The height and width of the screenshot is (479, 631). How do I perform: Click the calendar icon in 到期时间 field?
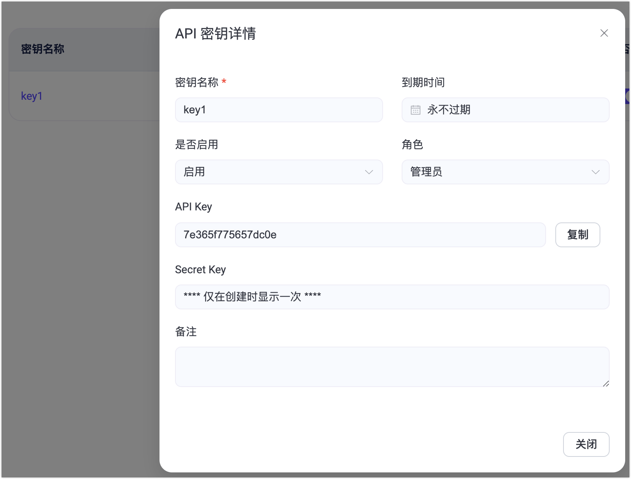click(415, 110)
